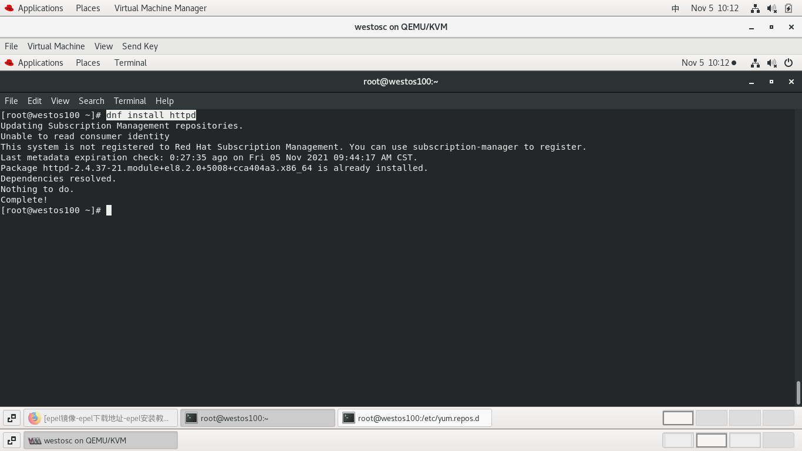Select the second workspace in the bottom-right pager
This screenshot has width=802, height=451.
(x=711, y=440)
